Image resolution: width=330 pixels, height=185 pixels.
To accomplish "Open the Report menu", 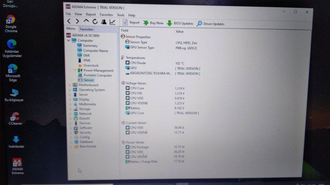I will click(x=91, y=14).
